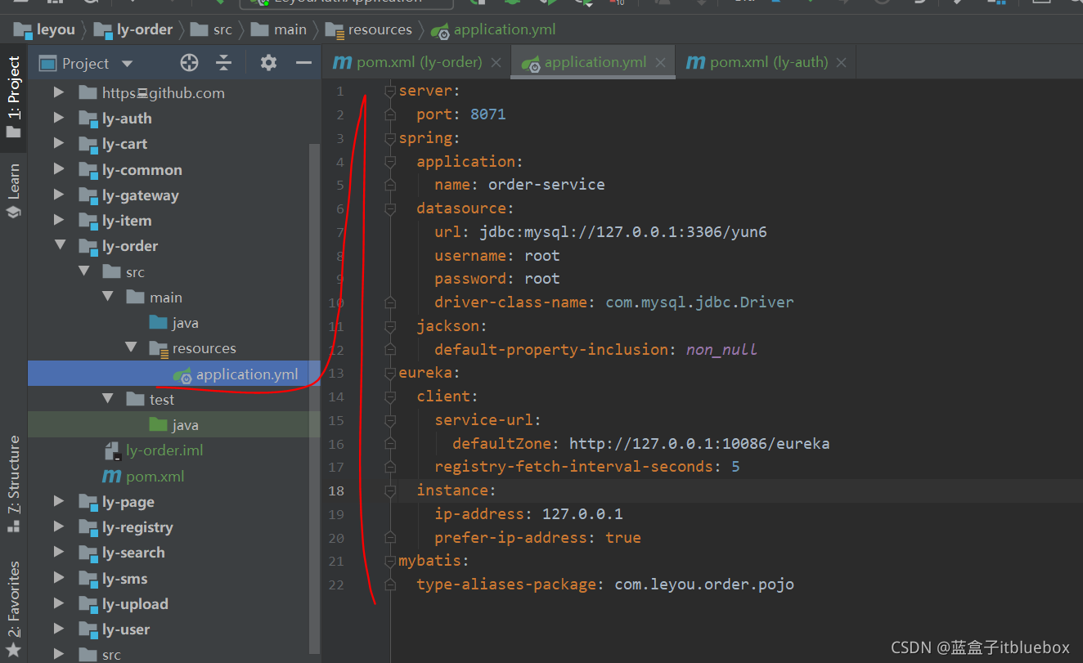
Task: Click the ly-order.iml file icon
Action: 112,450
